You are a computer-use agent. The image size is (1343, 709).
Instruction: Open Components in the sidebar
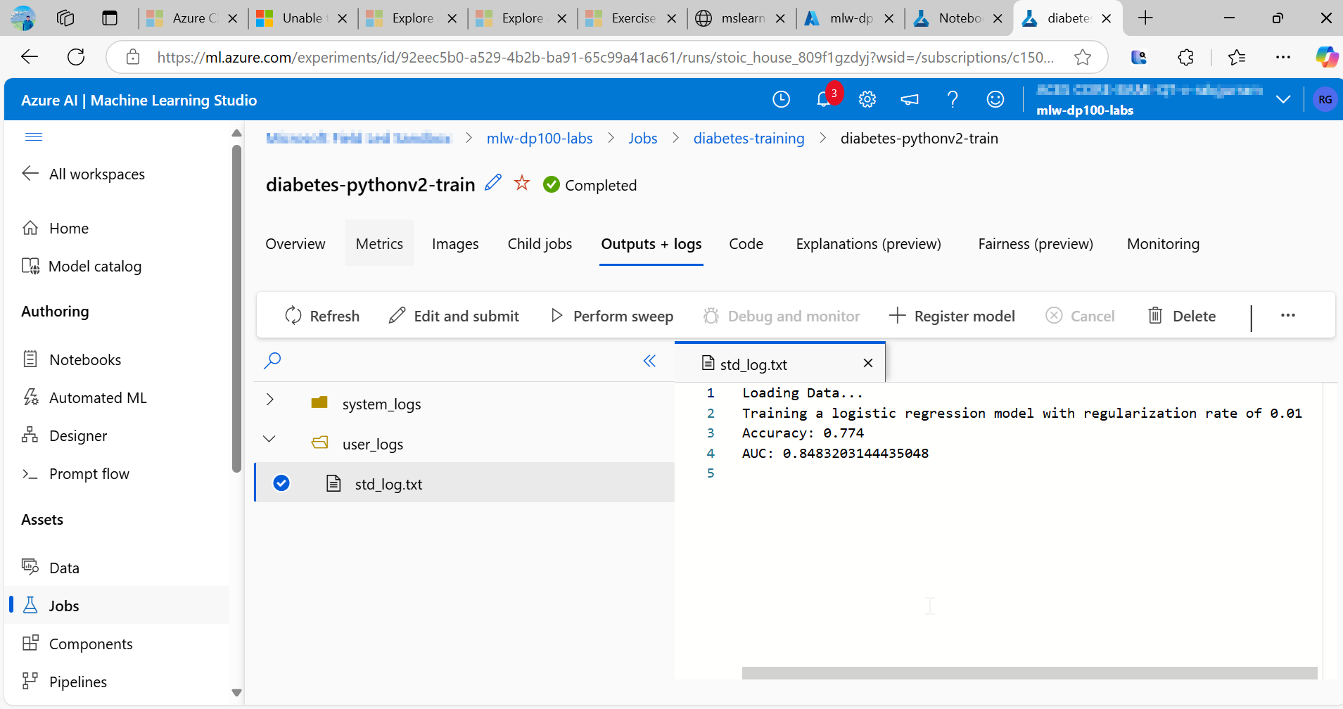tap(77, 644)
